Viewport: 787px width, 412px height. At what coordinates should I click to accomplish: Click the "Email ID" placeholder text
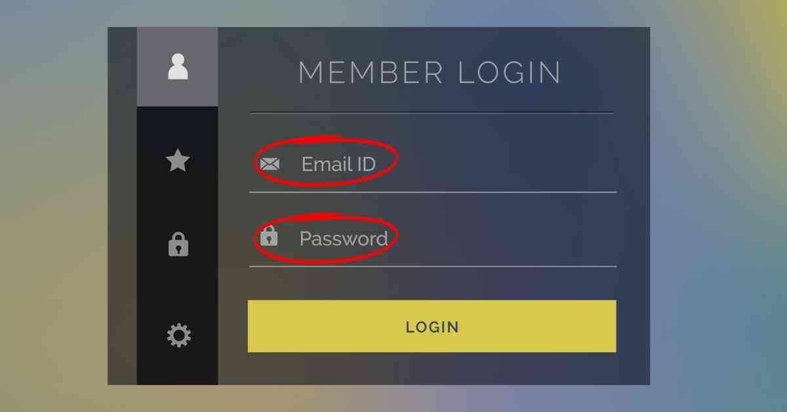(x=338, y=164)
